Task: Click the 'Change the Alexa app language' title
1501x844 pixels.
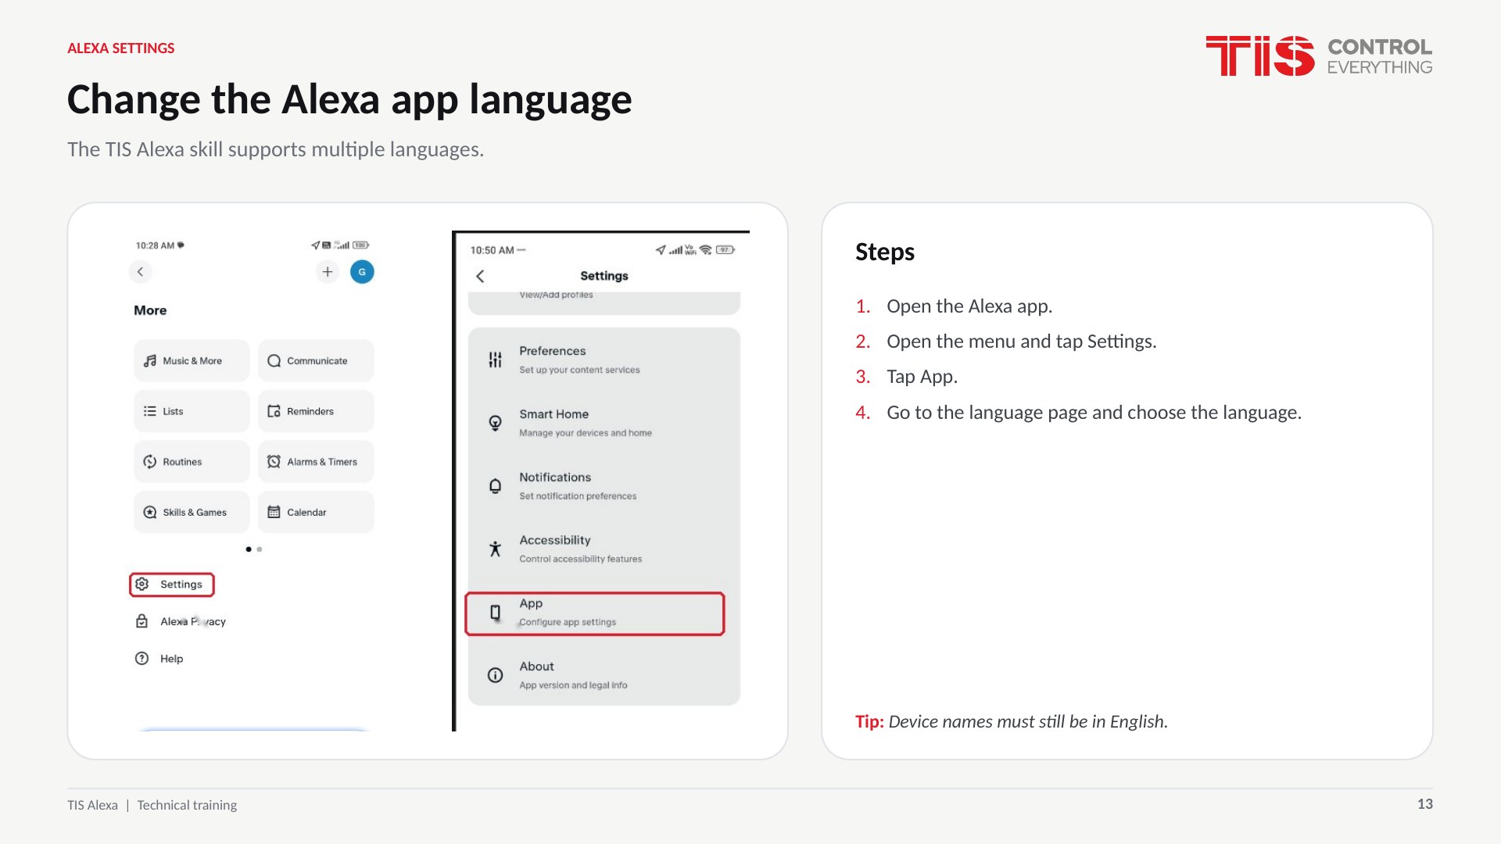Action: click(x=349, y=100)
